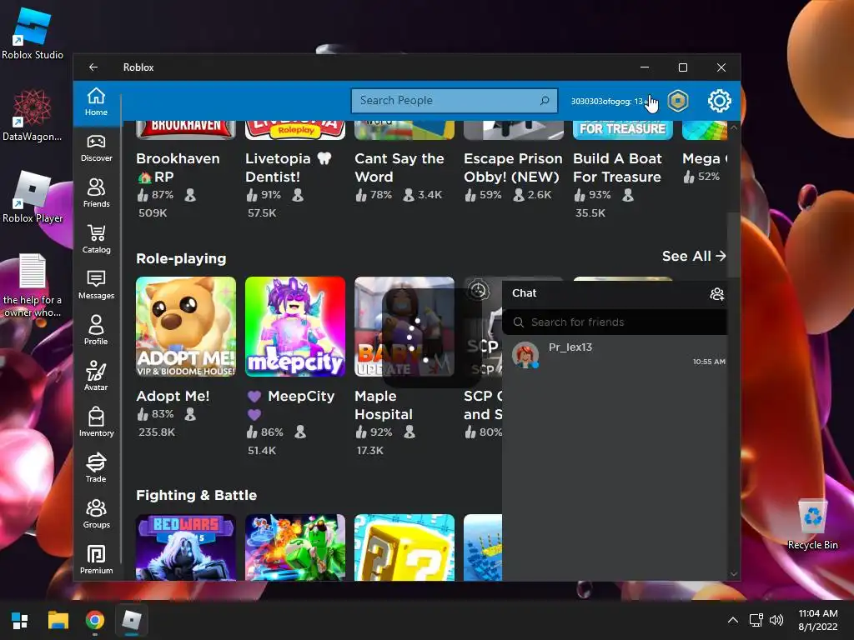Open Inventory in the sidebar

click(96, 422)
